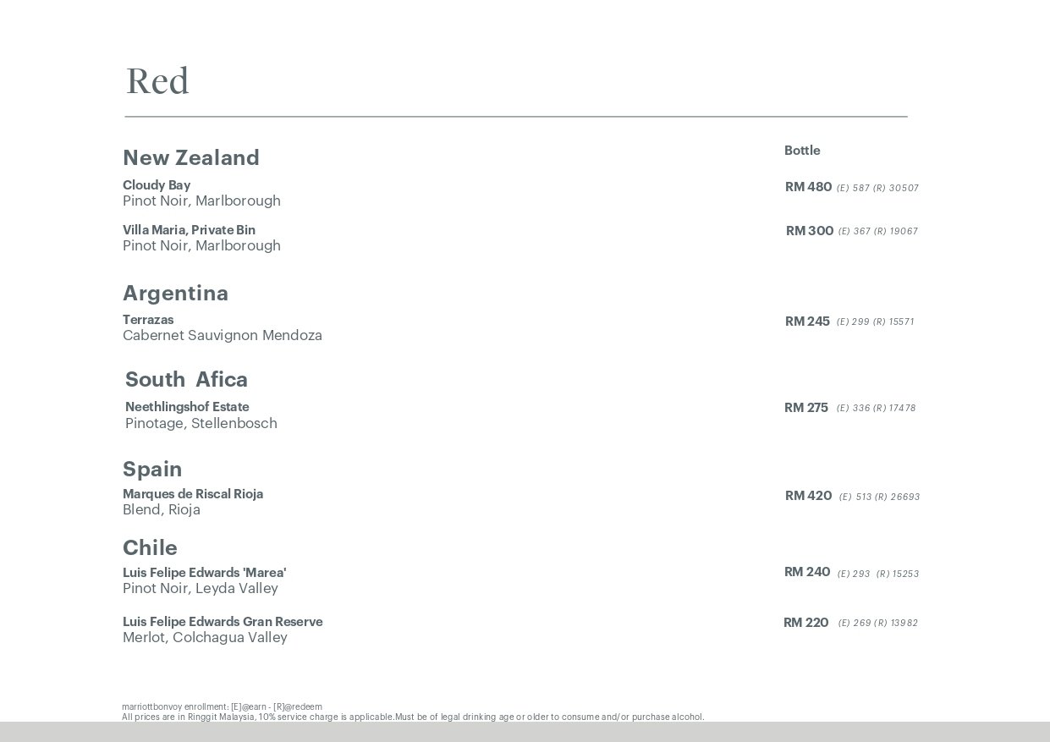This screenshot has height=742, width=1050.
Task: Select the RM 300 bottle price
Action: pos(810,231)
